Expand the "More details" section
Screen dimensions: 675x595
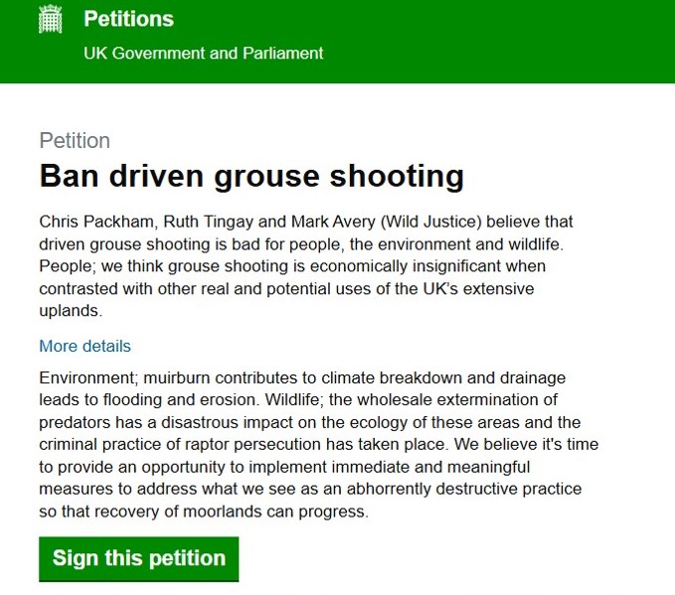(84, 347)
